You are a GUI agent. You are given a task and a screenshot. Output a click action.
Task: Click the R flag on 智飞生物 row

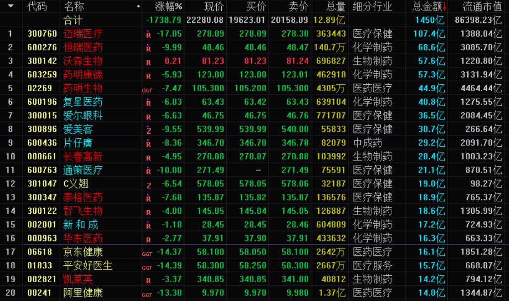pos(148,212)
